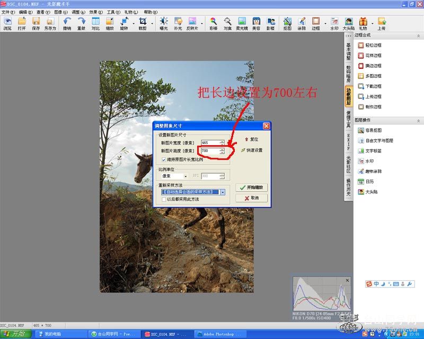Collapse the 边框合成 panel section
Image resolution: width=424 pixels, height=339 pixels.
419,35
